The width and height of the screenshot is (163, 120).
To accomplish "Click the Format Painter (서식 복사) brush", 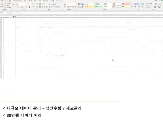I will [6, 8].
